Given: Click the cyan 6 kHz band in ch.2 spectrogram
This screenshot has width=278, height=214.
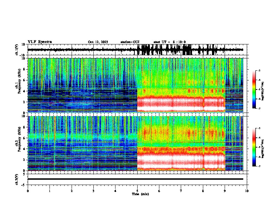Looking at the screenshot, I should point(82,136).
